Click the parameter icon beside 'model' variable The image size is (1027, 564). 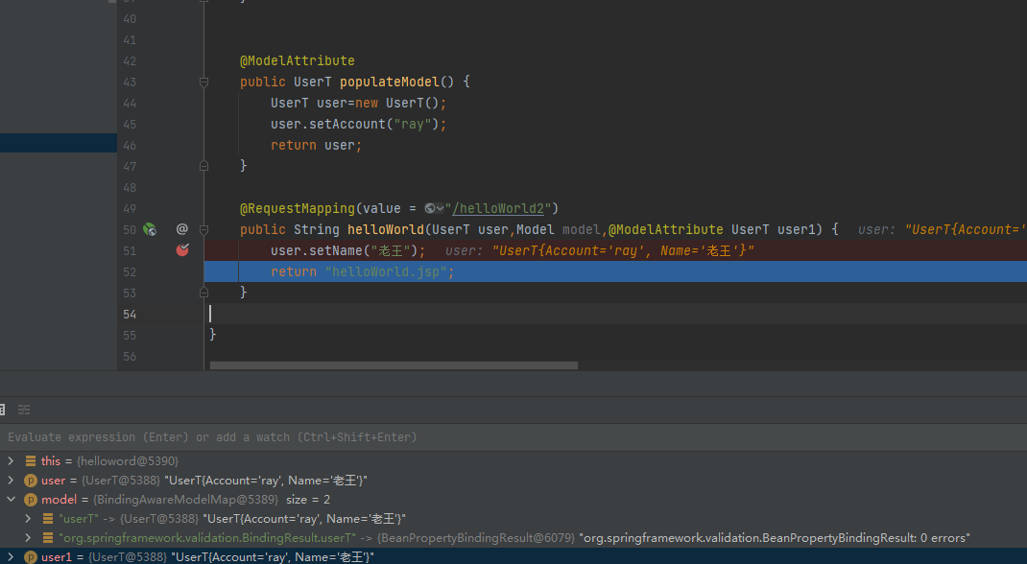click(x=30, y=499)
